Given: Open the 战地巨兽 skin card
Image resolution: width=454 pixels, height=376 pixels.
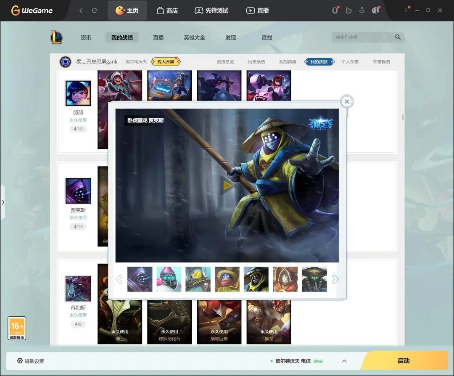Looking at the screenshot, I should pyautogui.click(x=219, y=322).
